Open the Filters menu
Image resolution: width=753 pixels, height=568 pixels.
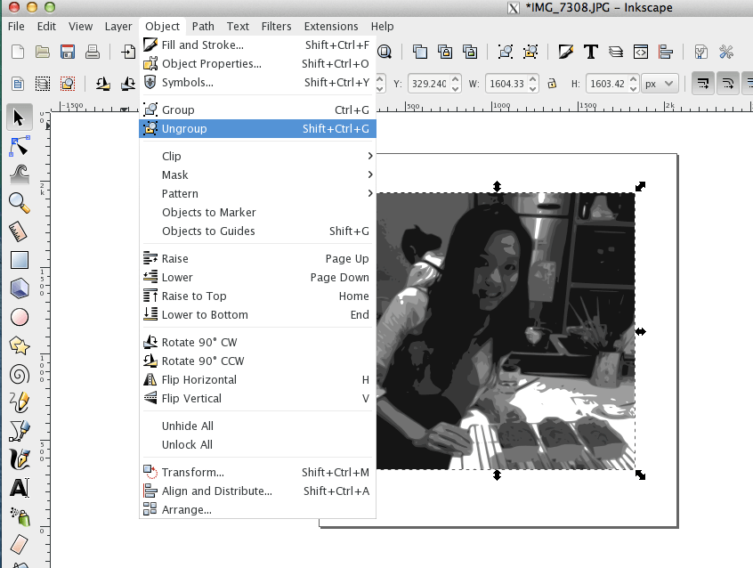click(276, 26)
